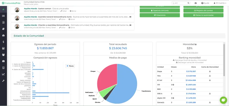Click the Remuneraciones bar in chart

tap(51, 93)
